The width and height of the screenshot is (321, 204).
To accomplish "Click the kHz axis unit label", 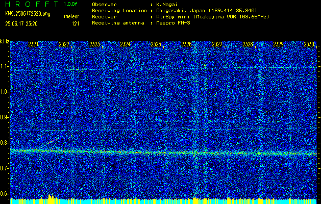I will [5, 41].
